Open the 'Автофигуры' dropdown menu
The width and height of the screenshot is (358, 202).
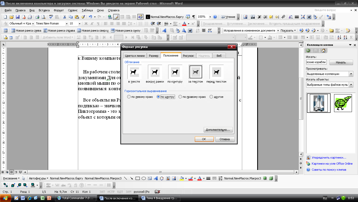[38, 178]
